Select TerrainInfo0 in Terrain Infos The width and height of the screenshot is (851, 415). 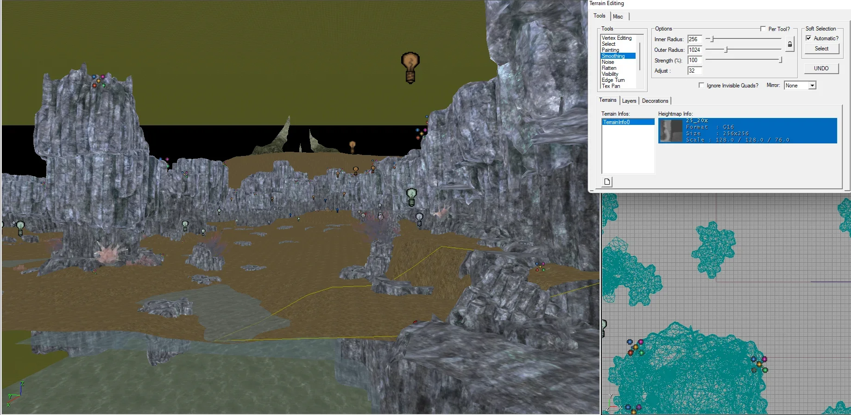point(628,122)
